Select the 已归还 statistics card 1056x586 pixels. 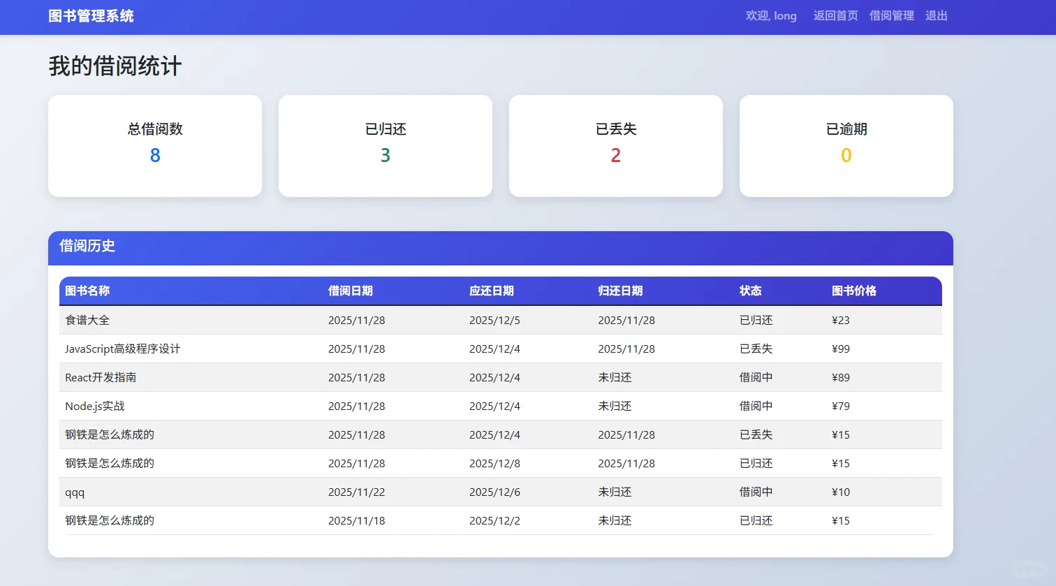click(385, 145)
